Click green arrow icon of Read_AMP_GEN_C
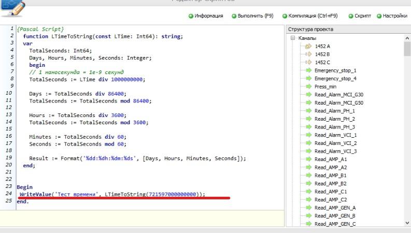This screenshot has height=233, width=411. pos(308,224)
